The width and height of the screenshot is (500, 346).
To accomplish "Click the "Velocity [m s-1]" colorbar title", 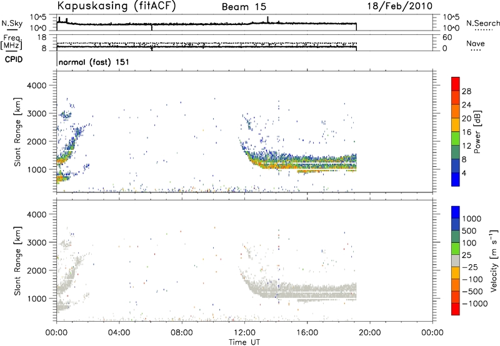I will point(494,260).
